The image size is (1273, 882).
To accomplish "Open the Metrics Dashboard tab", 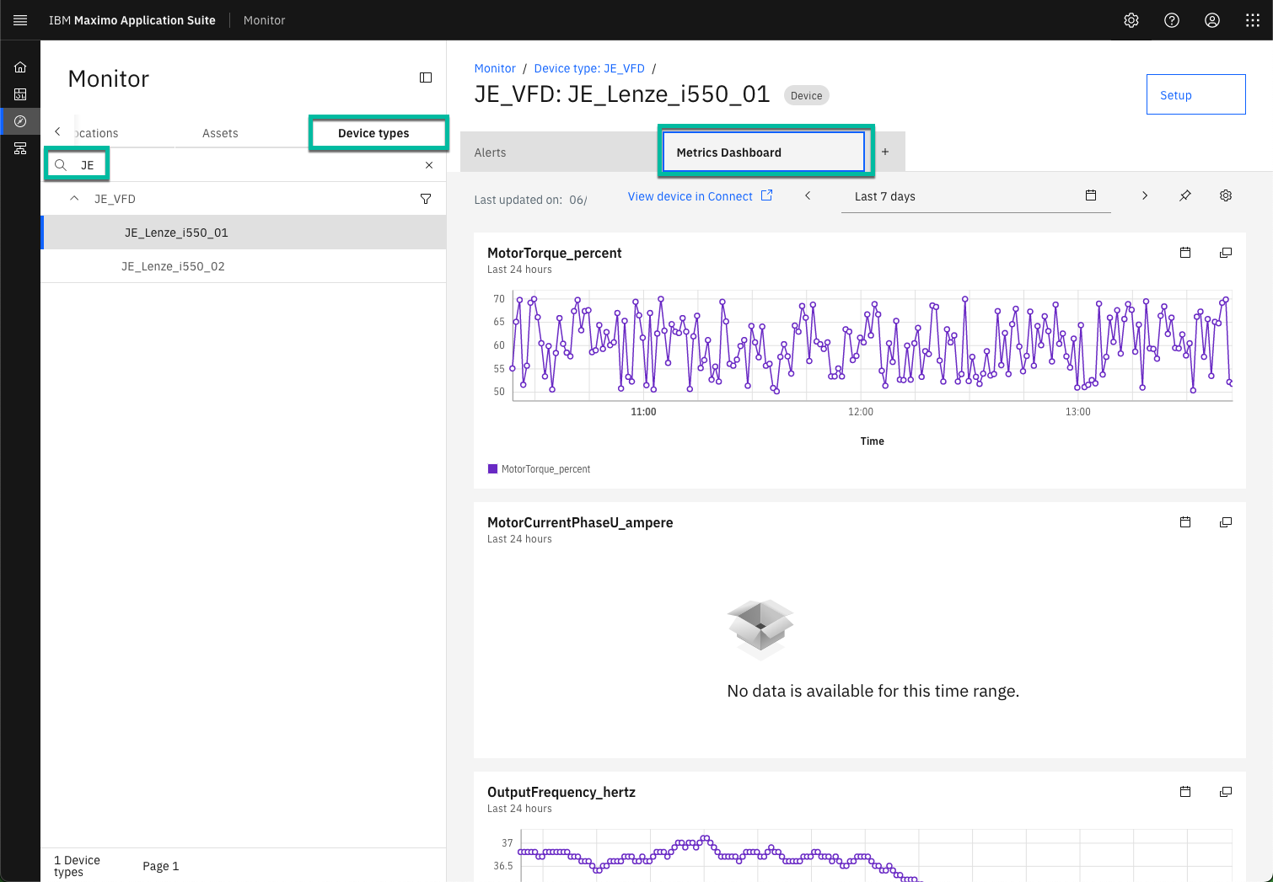I will click(764, 152).
